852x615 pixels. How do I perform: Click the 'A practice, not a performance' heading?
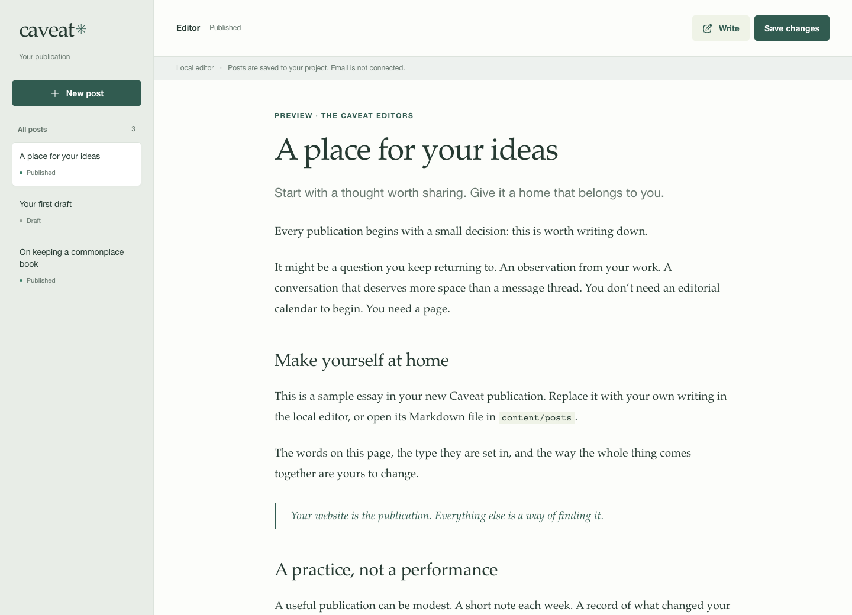pyautogui.click(x=386, y=569)
